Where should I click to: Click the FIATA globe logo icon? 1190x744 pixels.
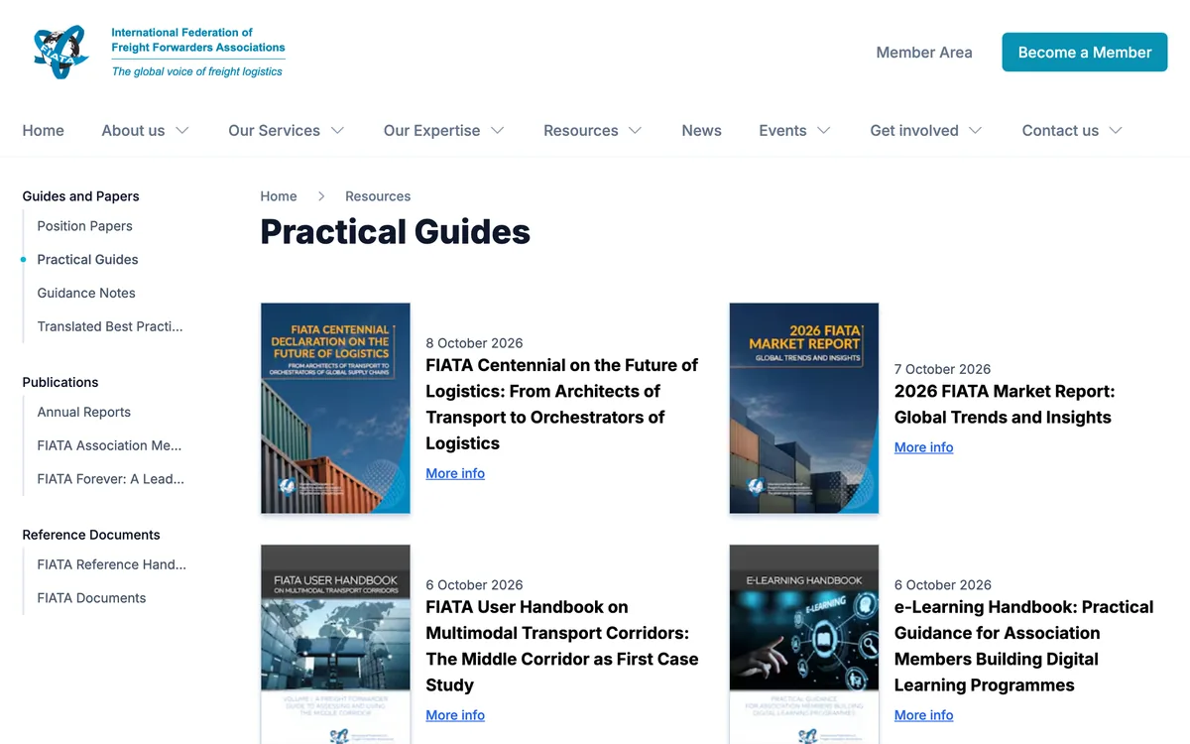click(x=61, y=53)
